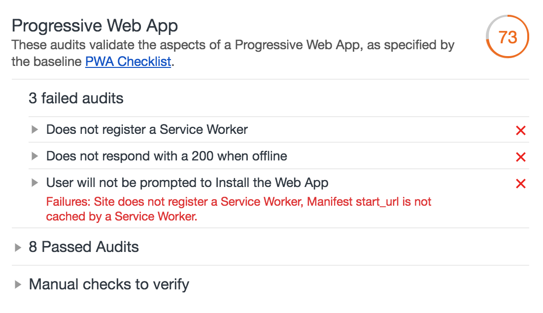Click the 'Manual checks to verify' label

tap(109, 284)
